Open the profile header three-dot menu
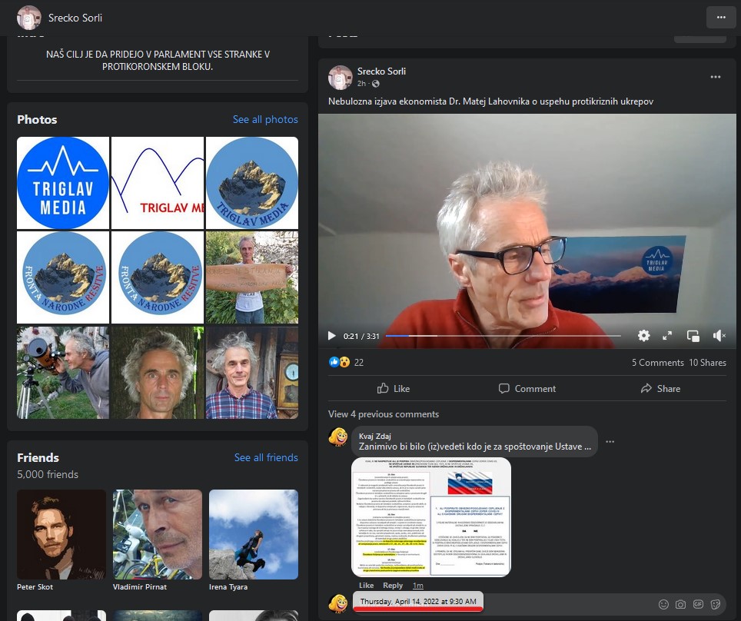741x621 pixels. pyautogui.click(x=720, y=17)
